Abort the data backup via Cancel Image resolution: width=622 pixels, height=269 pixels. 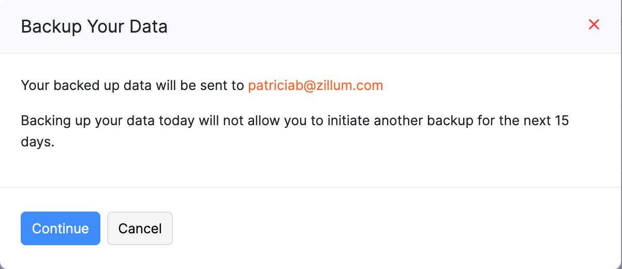coord(140,228)
